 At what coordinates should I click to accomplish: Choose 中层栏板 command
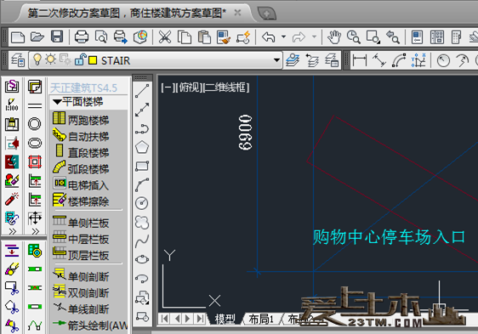point(81,239)
